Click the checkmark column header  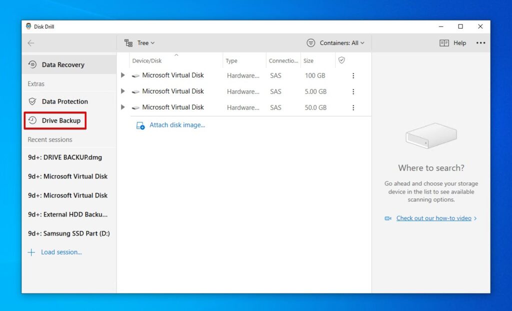pos(341,60)
